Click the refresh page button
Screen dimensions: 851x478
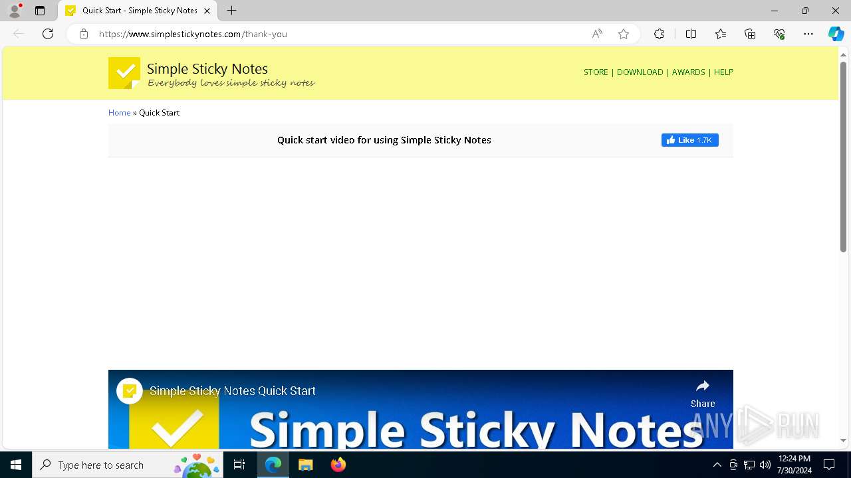point(48,34)
